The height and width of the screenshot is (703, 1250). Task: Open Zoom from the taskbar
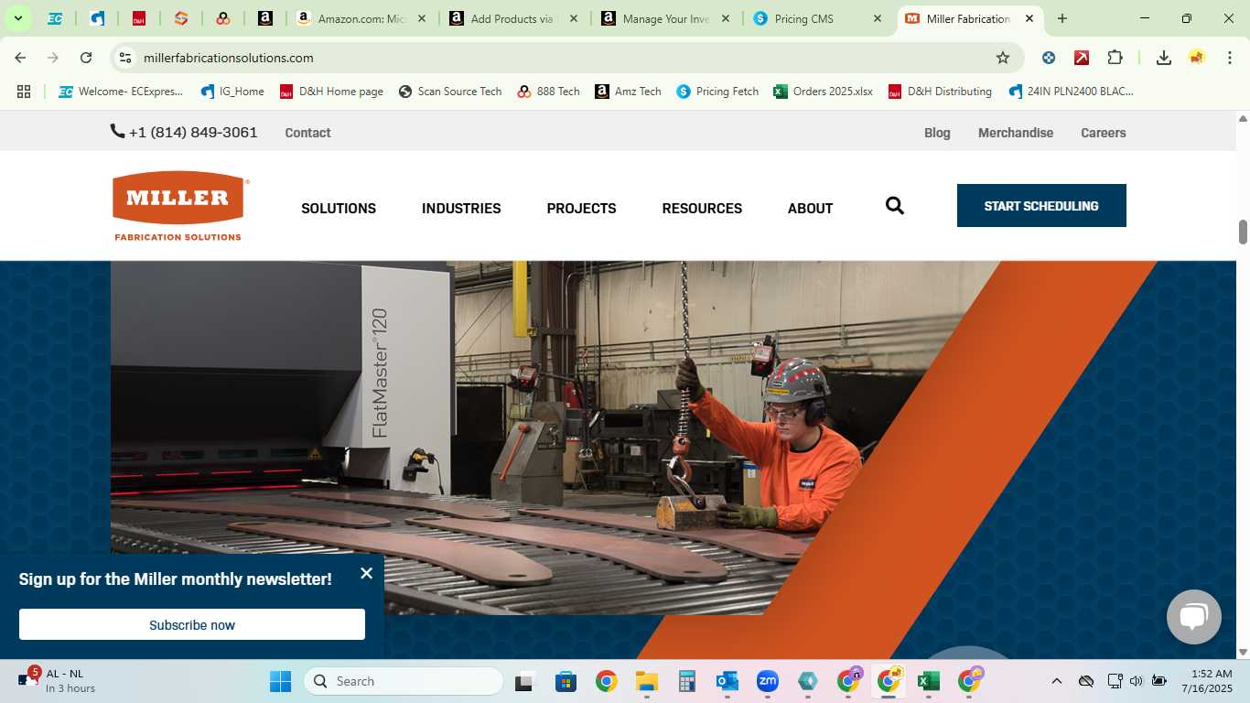(767, 681)
